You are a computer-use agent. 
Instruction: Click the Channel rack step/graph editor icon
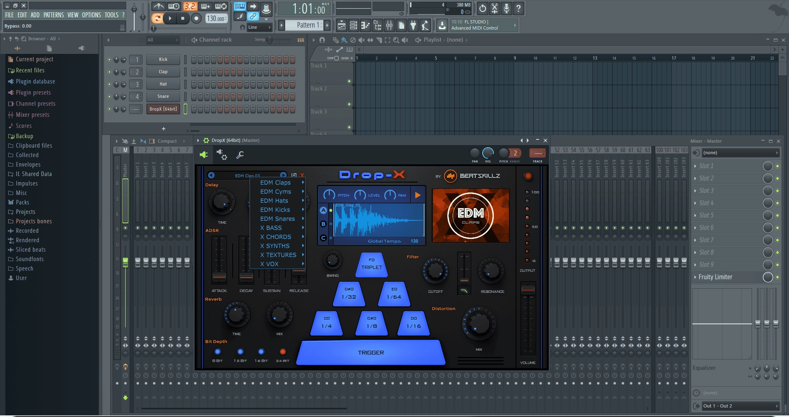click(301, 40)
